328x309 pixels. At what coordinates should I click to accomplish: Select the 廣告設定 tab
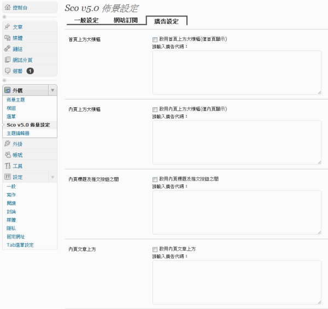click(x=166, y=21)
